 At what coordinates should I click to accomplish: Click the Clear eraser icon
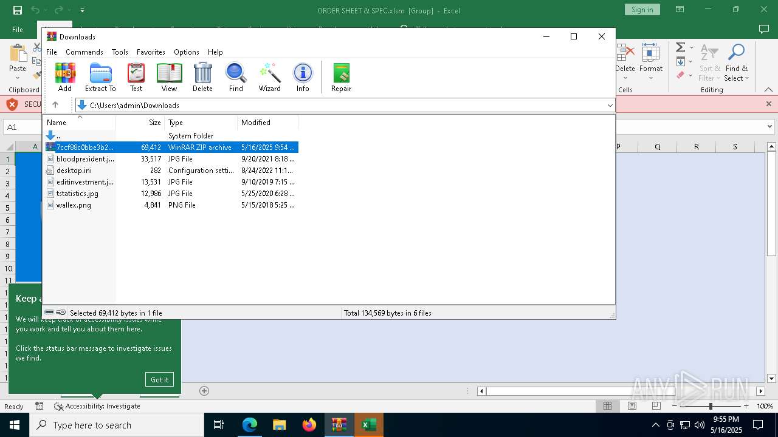pyautogui.click(x=681, y=75)
